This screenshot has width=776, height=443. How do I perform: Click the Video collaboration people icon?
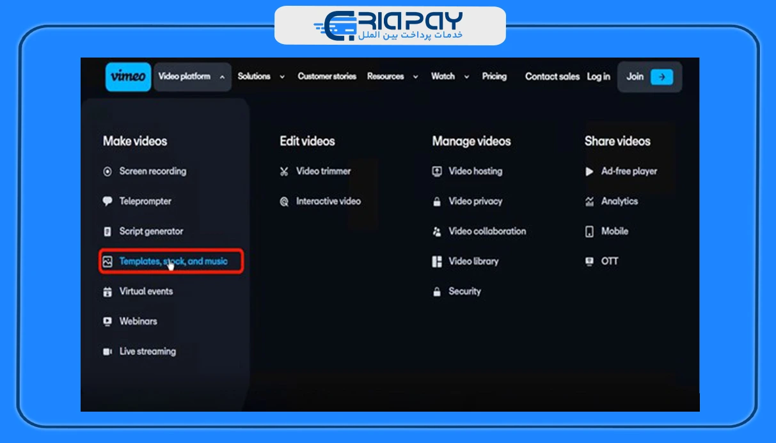point(437,231)
